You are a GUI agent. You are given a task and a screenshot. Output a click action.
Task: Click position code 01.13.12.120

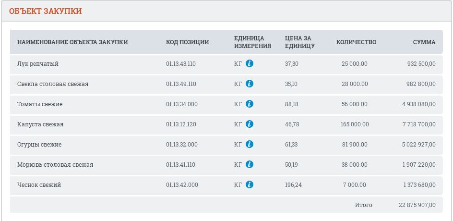click(x=181, y=124)
